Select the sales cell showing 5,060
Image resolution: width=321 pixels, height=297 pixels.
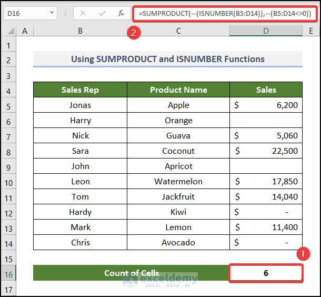(266, 135)
